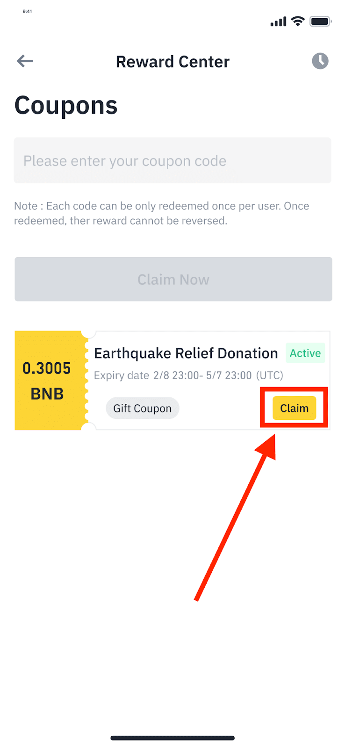Viewport: 345px width, 748px height.
Task: Tap the 9:41 status bar time
Action: 28,11
